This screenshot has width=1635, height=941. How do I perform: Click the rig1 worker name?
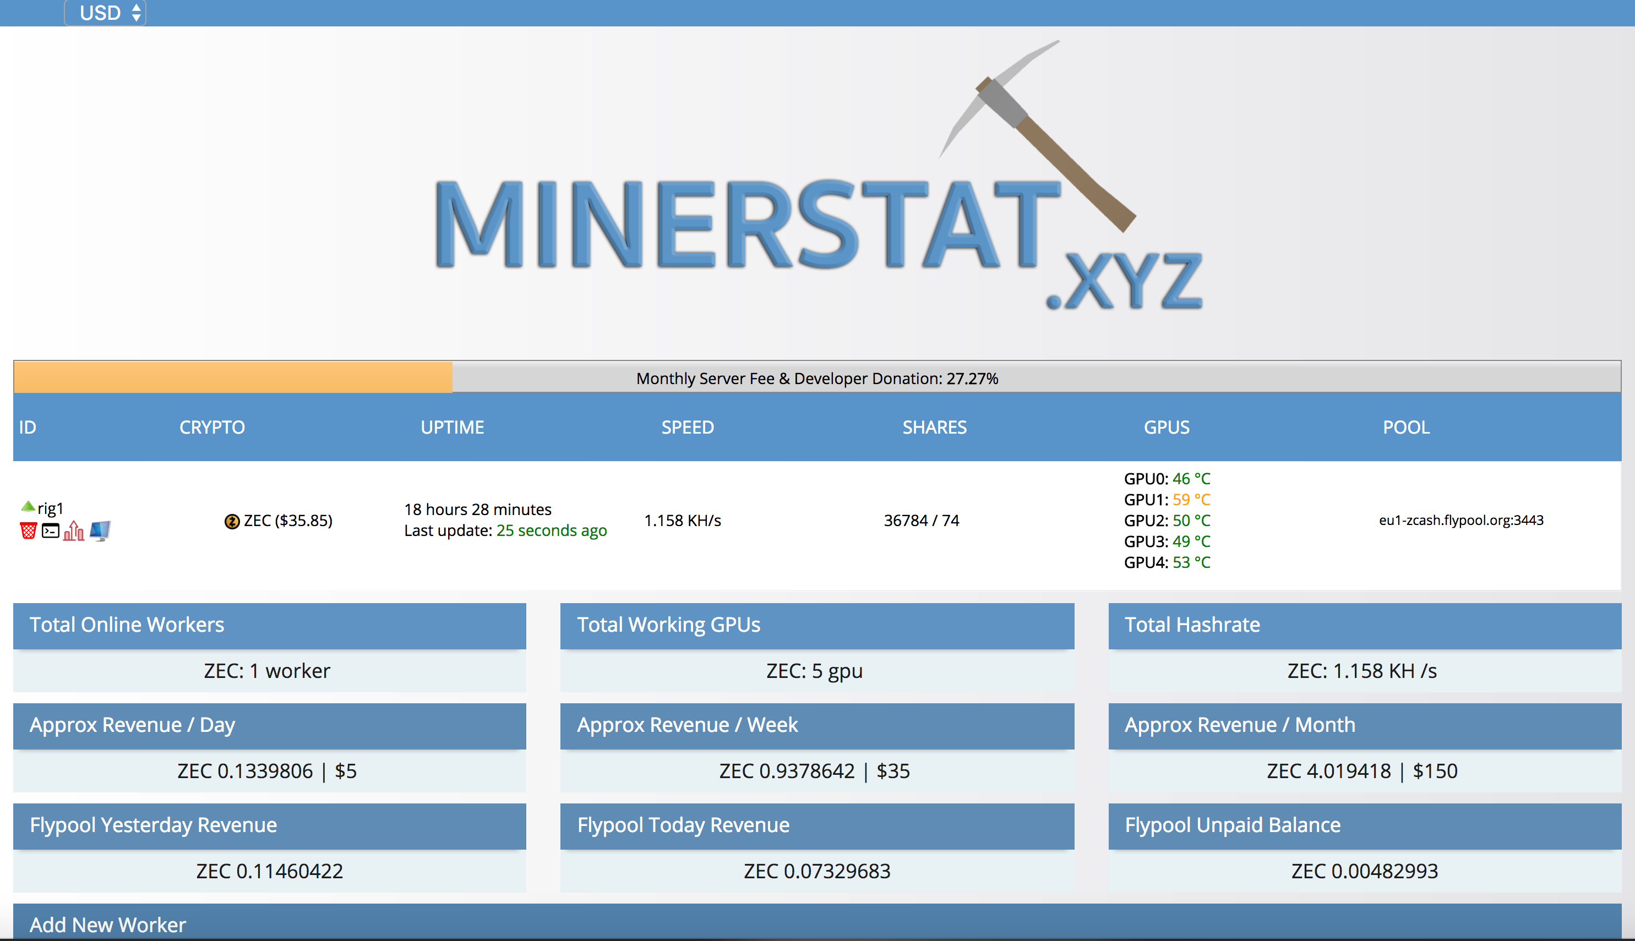coord(51,508)
